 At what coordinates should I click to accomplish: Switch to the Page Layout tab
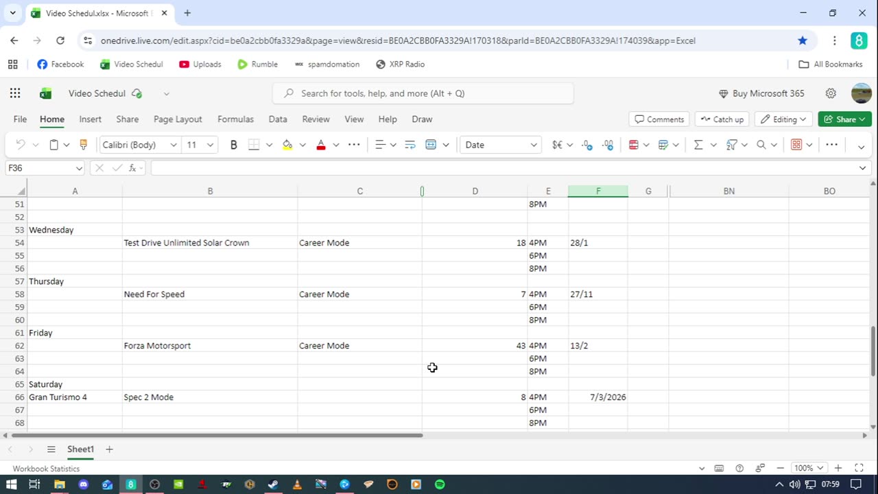click(x=178, y=119)
